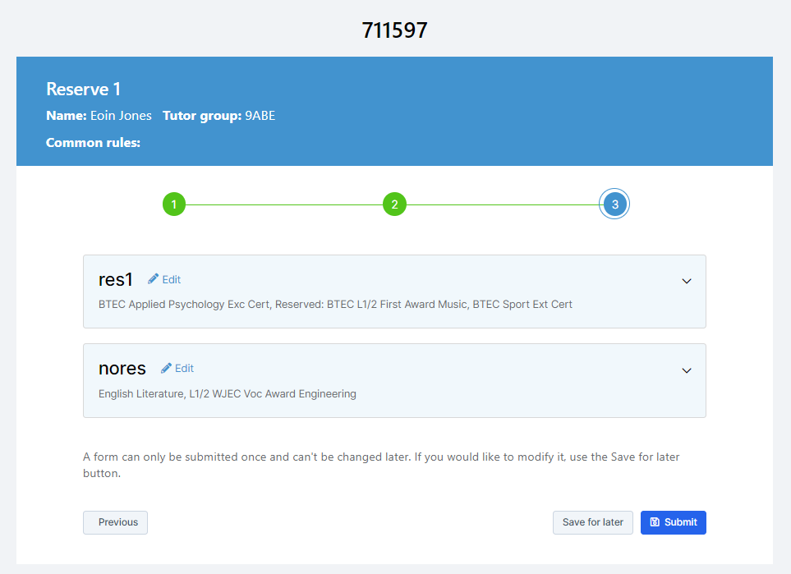Open the Edit link for nores
This screenshot has height=574, width=791.
(x=177, y=368)
